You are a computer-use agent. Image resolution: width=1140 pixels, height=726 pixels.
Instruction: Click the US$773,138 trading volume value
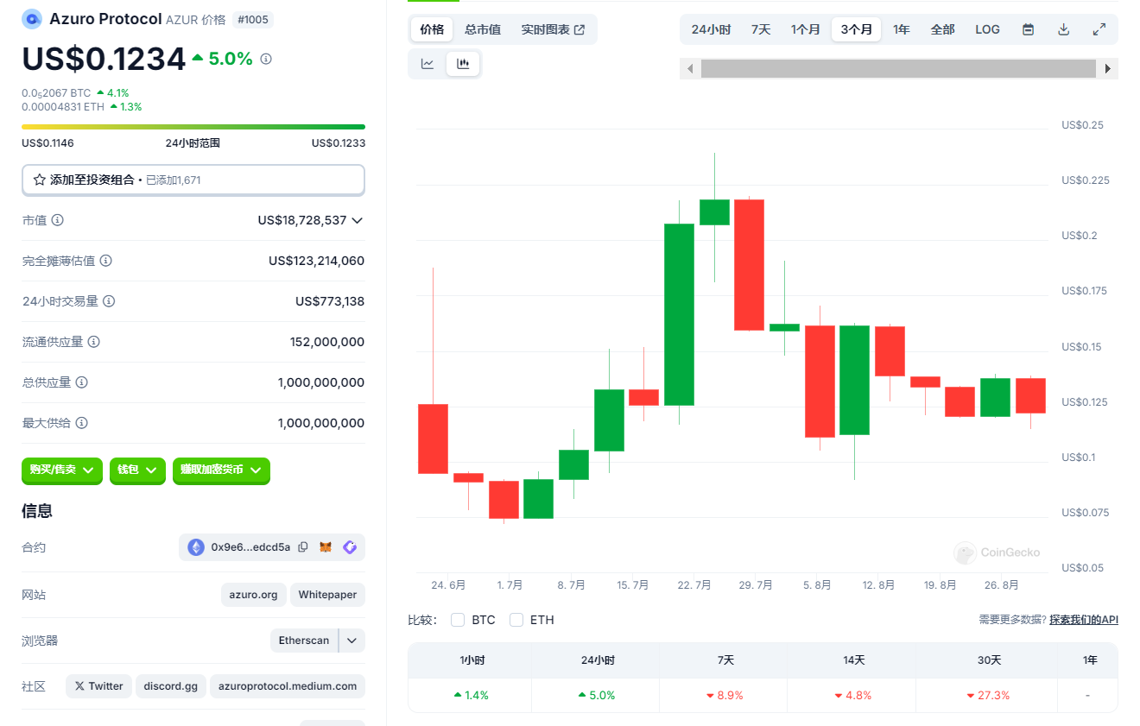coord(330,301)
